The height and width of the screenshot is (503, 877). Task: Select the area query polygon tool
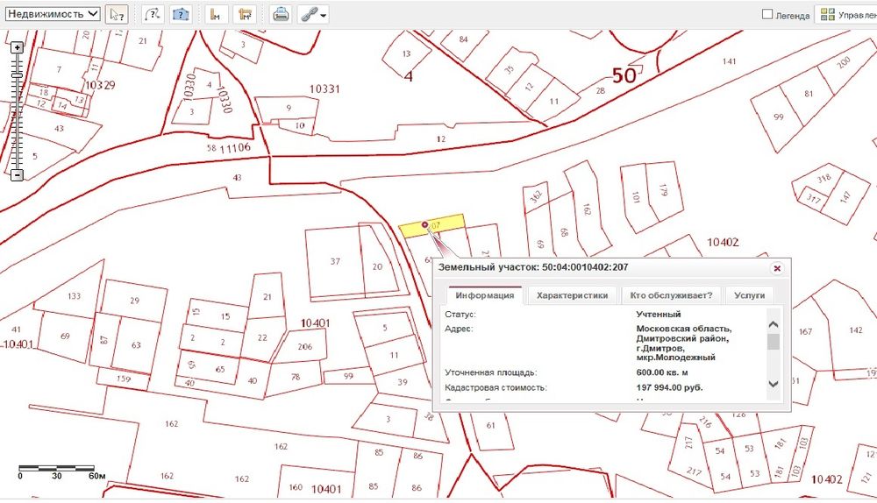point(181,15)
